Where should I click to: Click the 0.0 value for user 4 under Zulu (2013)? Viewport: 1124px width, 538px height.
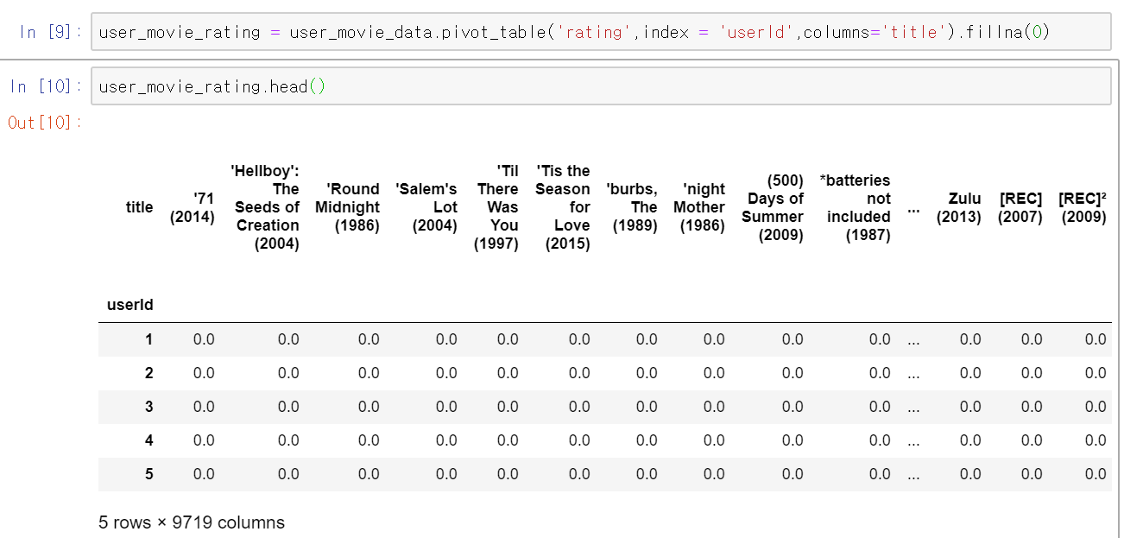(970, 440)
